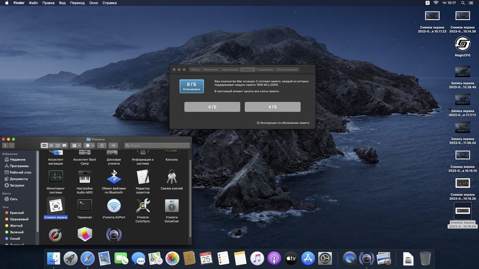Select Снимок экрана app in Утилиты folder

point(56,206)
